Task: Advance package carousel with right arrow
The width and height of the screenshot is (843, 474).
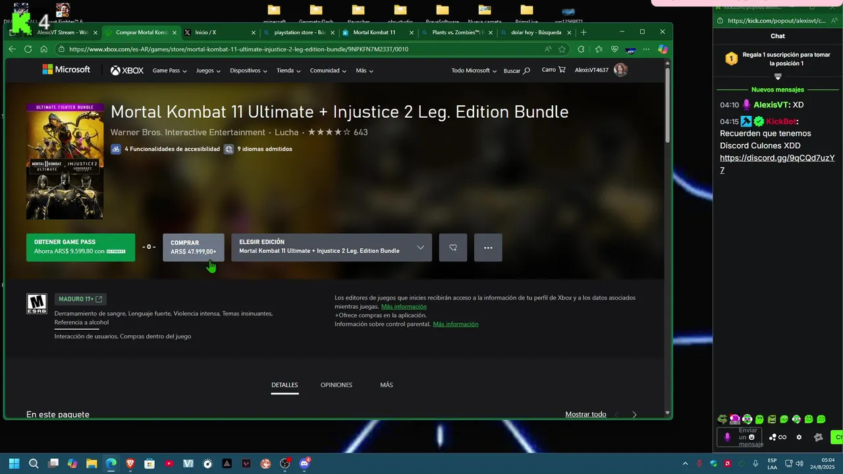Action: pyautogui.click(x=634, y=414)
